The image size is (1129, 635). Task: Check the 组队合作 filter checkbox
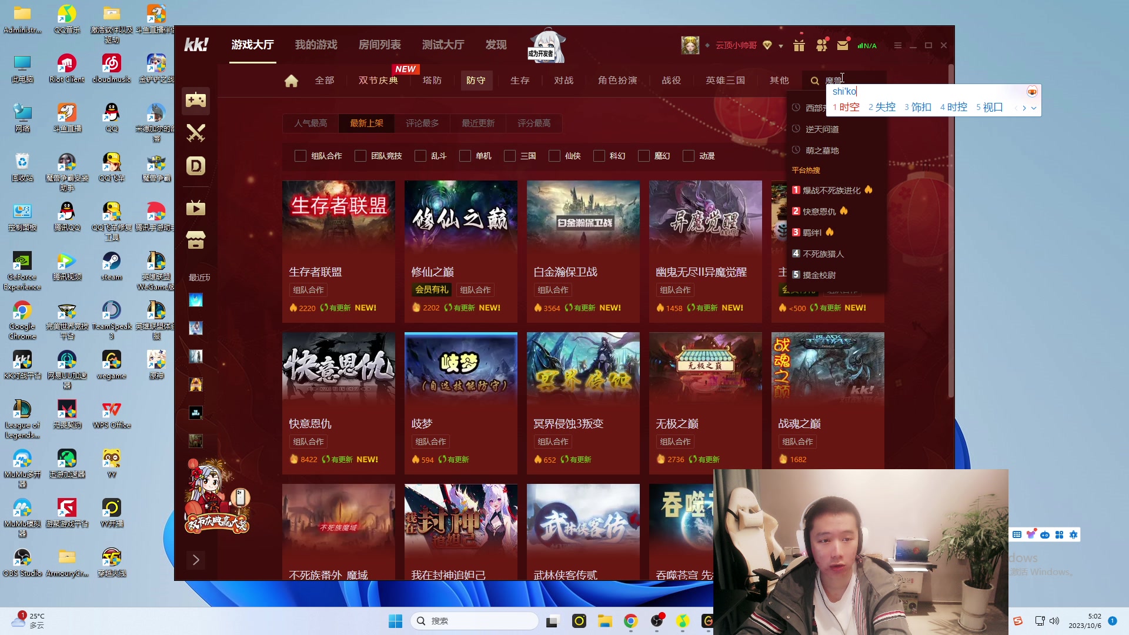[300, 156]
